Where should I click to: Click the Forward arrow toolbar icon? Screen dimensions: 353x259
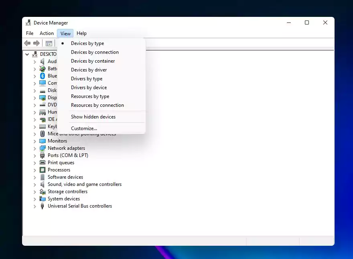click(37, 43)
